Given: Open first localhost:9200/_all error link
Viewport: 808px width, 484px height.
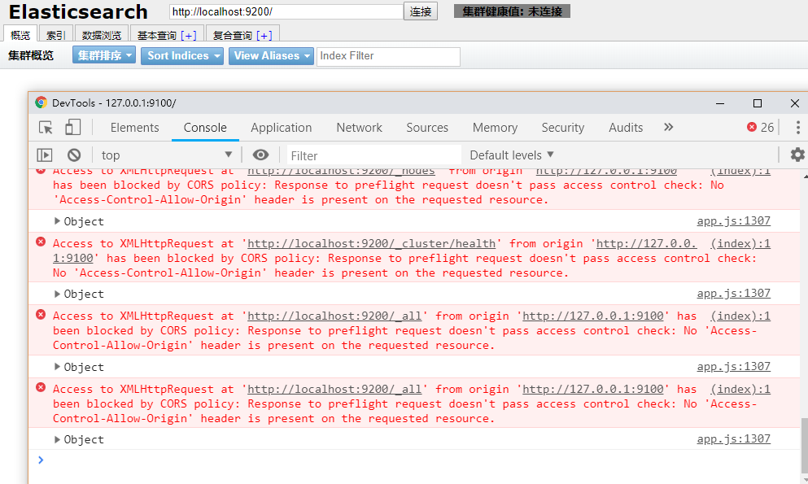Looking at the screenshot, I should pos(334,316).
